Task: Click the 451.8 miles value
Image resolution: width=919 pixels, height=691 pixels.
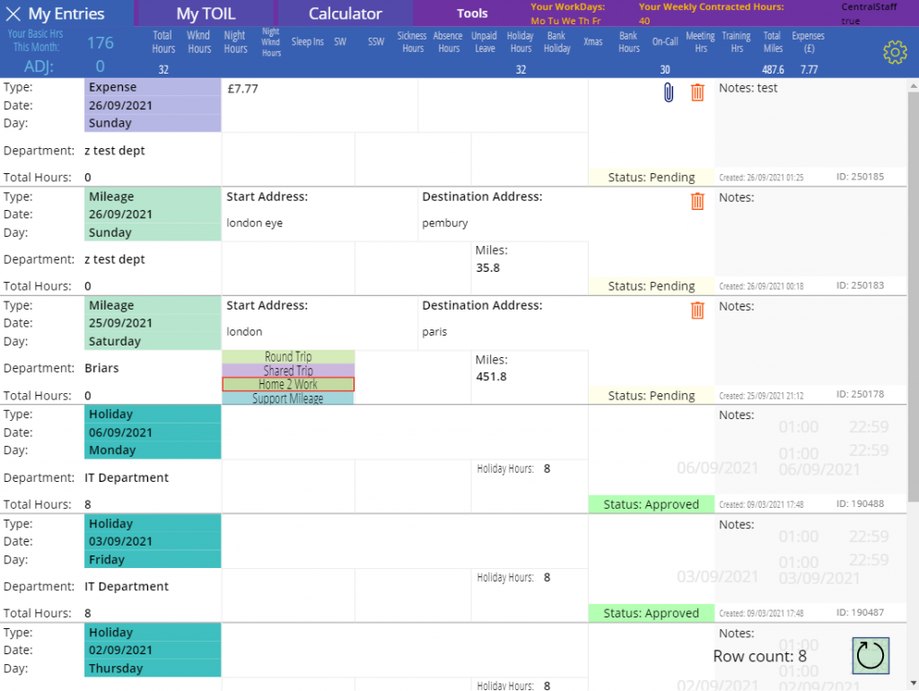Action: [491, 377]
